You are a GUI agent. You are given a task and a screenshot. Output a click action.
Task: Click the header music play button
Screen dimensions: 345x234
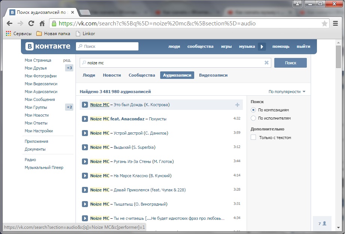point(262,47)
